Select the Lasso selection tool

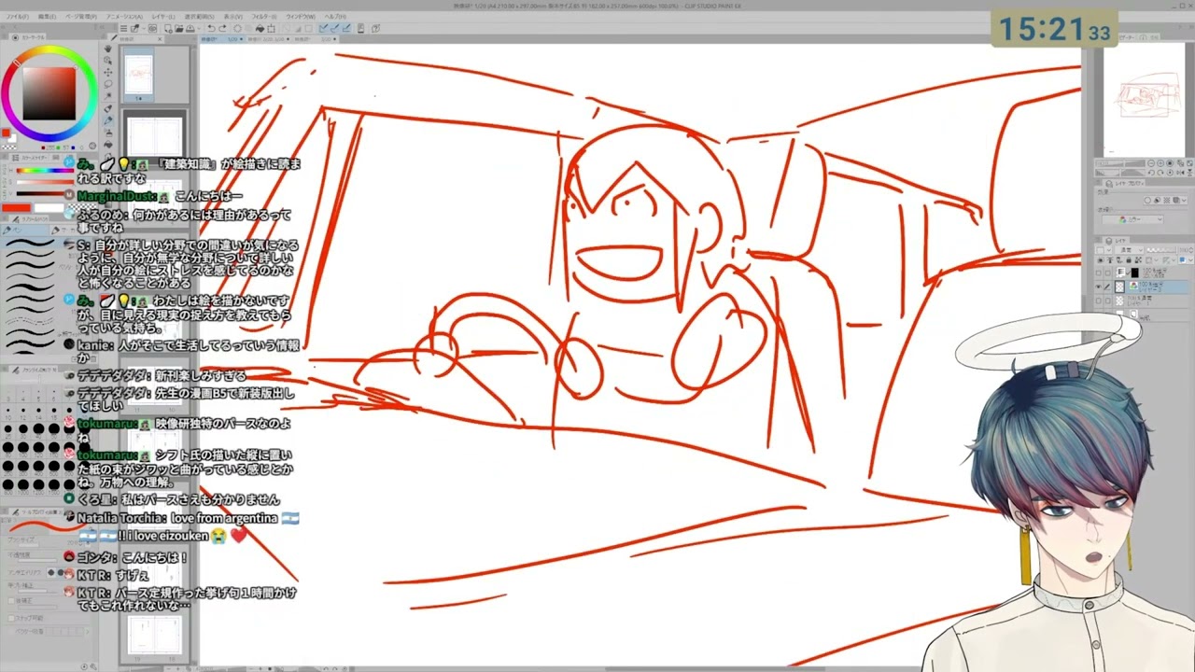[x=108, y=84]
